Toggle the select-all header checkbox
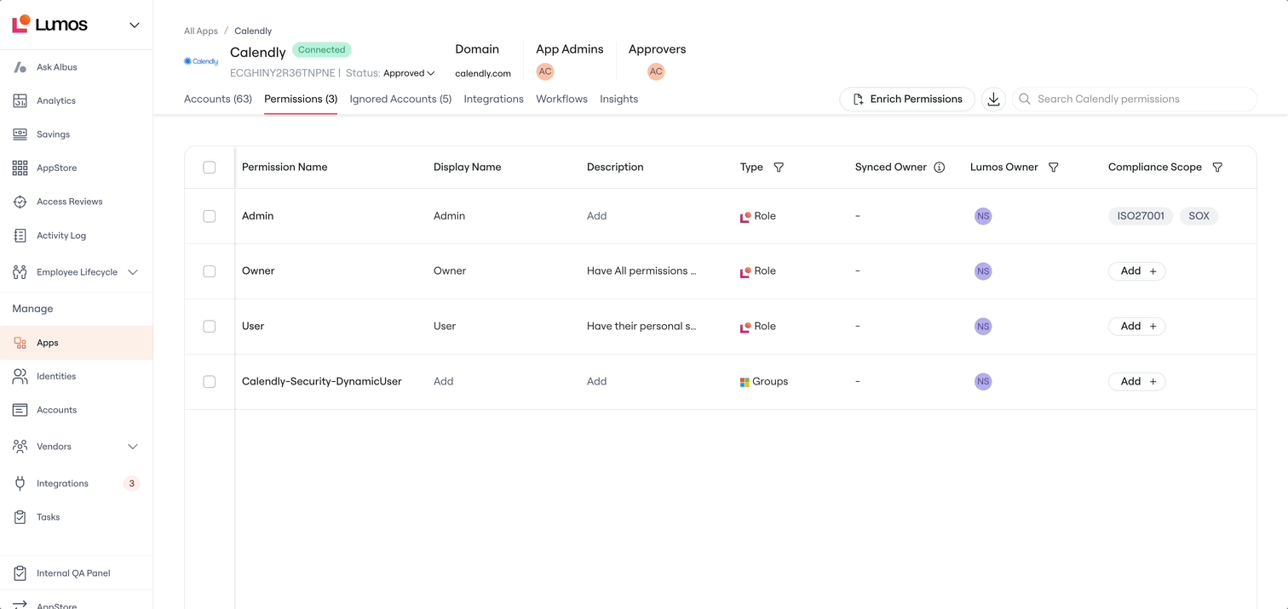The image size is (1288, 609). coord(210,168)
